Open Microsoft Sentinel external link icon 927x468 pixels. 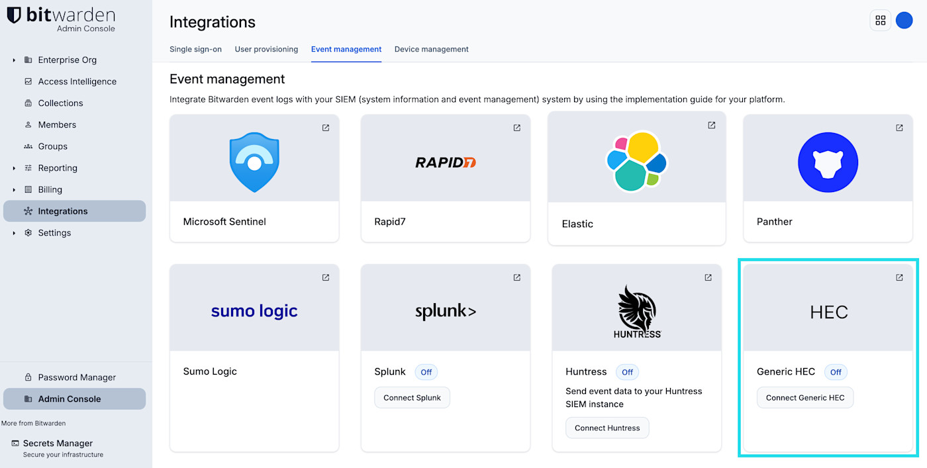pyautogui.click(x=326, y=128)
